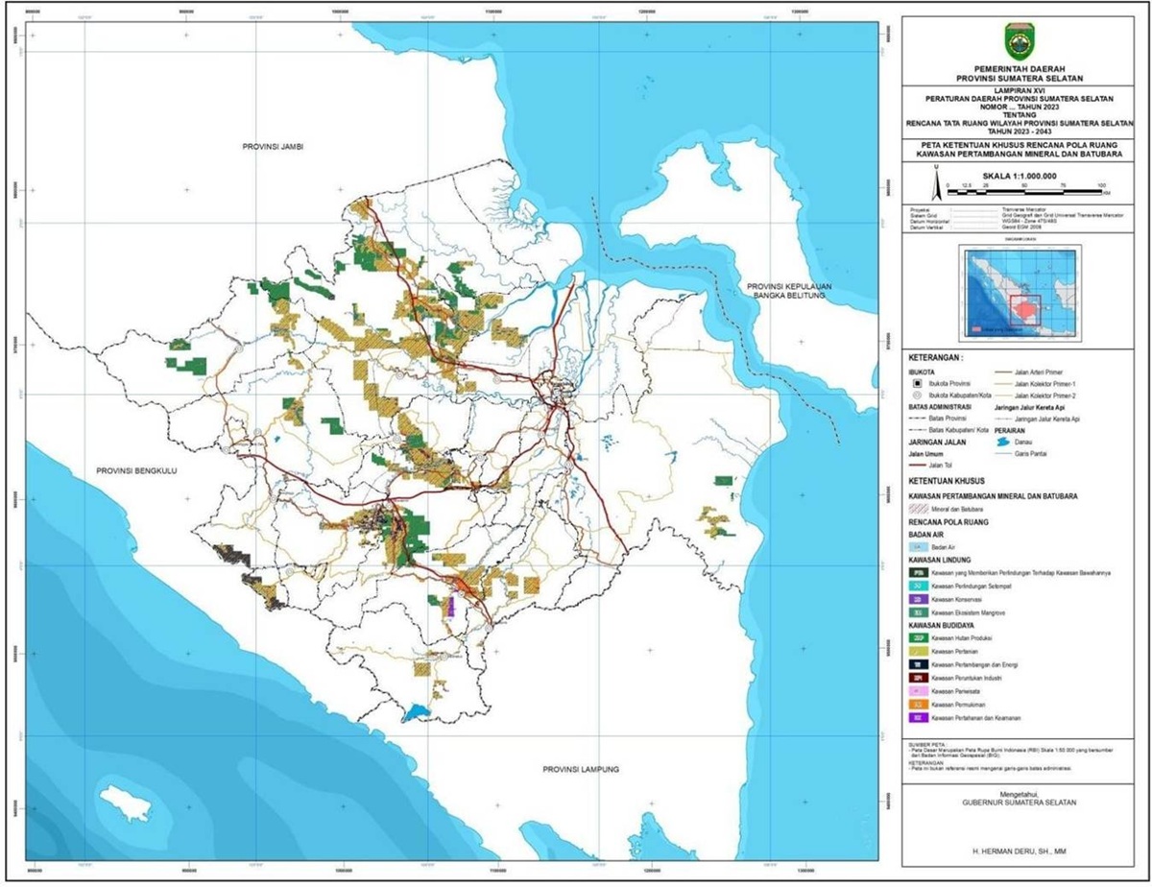
Task: Click the Ibukota Kabupaten/Kota legend symbol
Action: coord(920,395)
